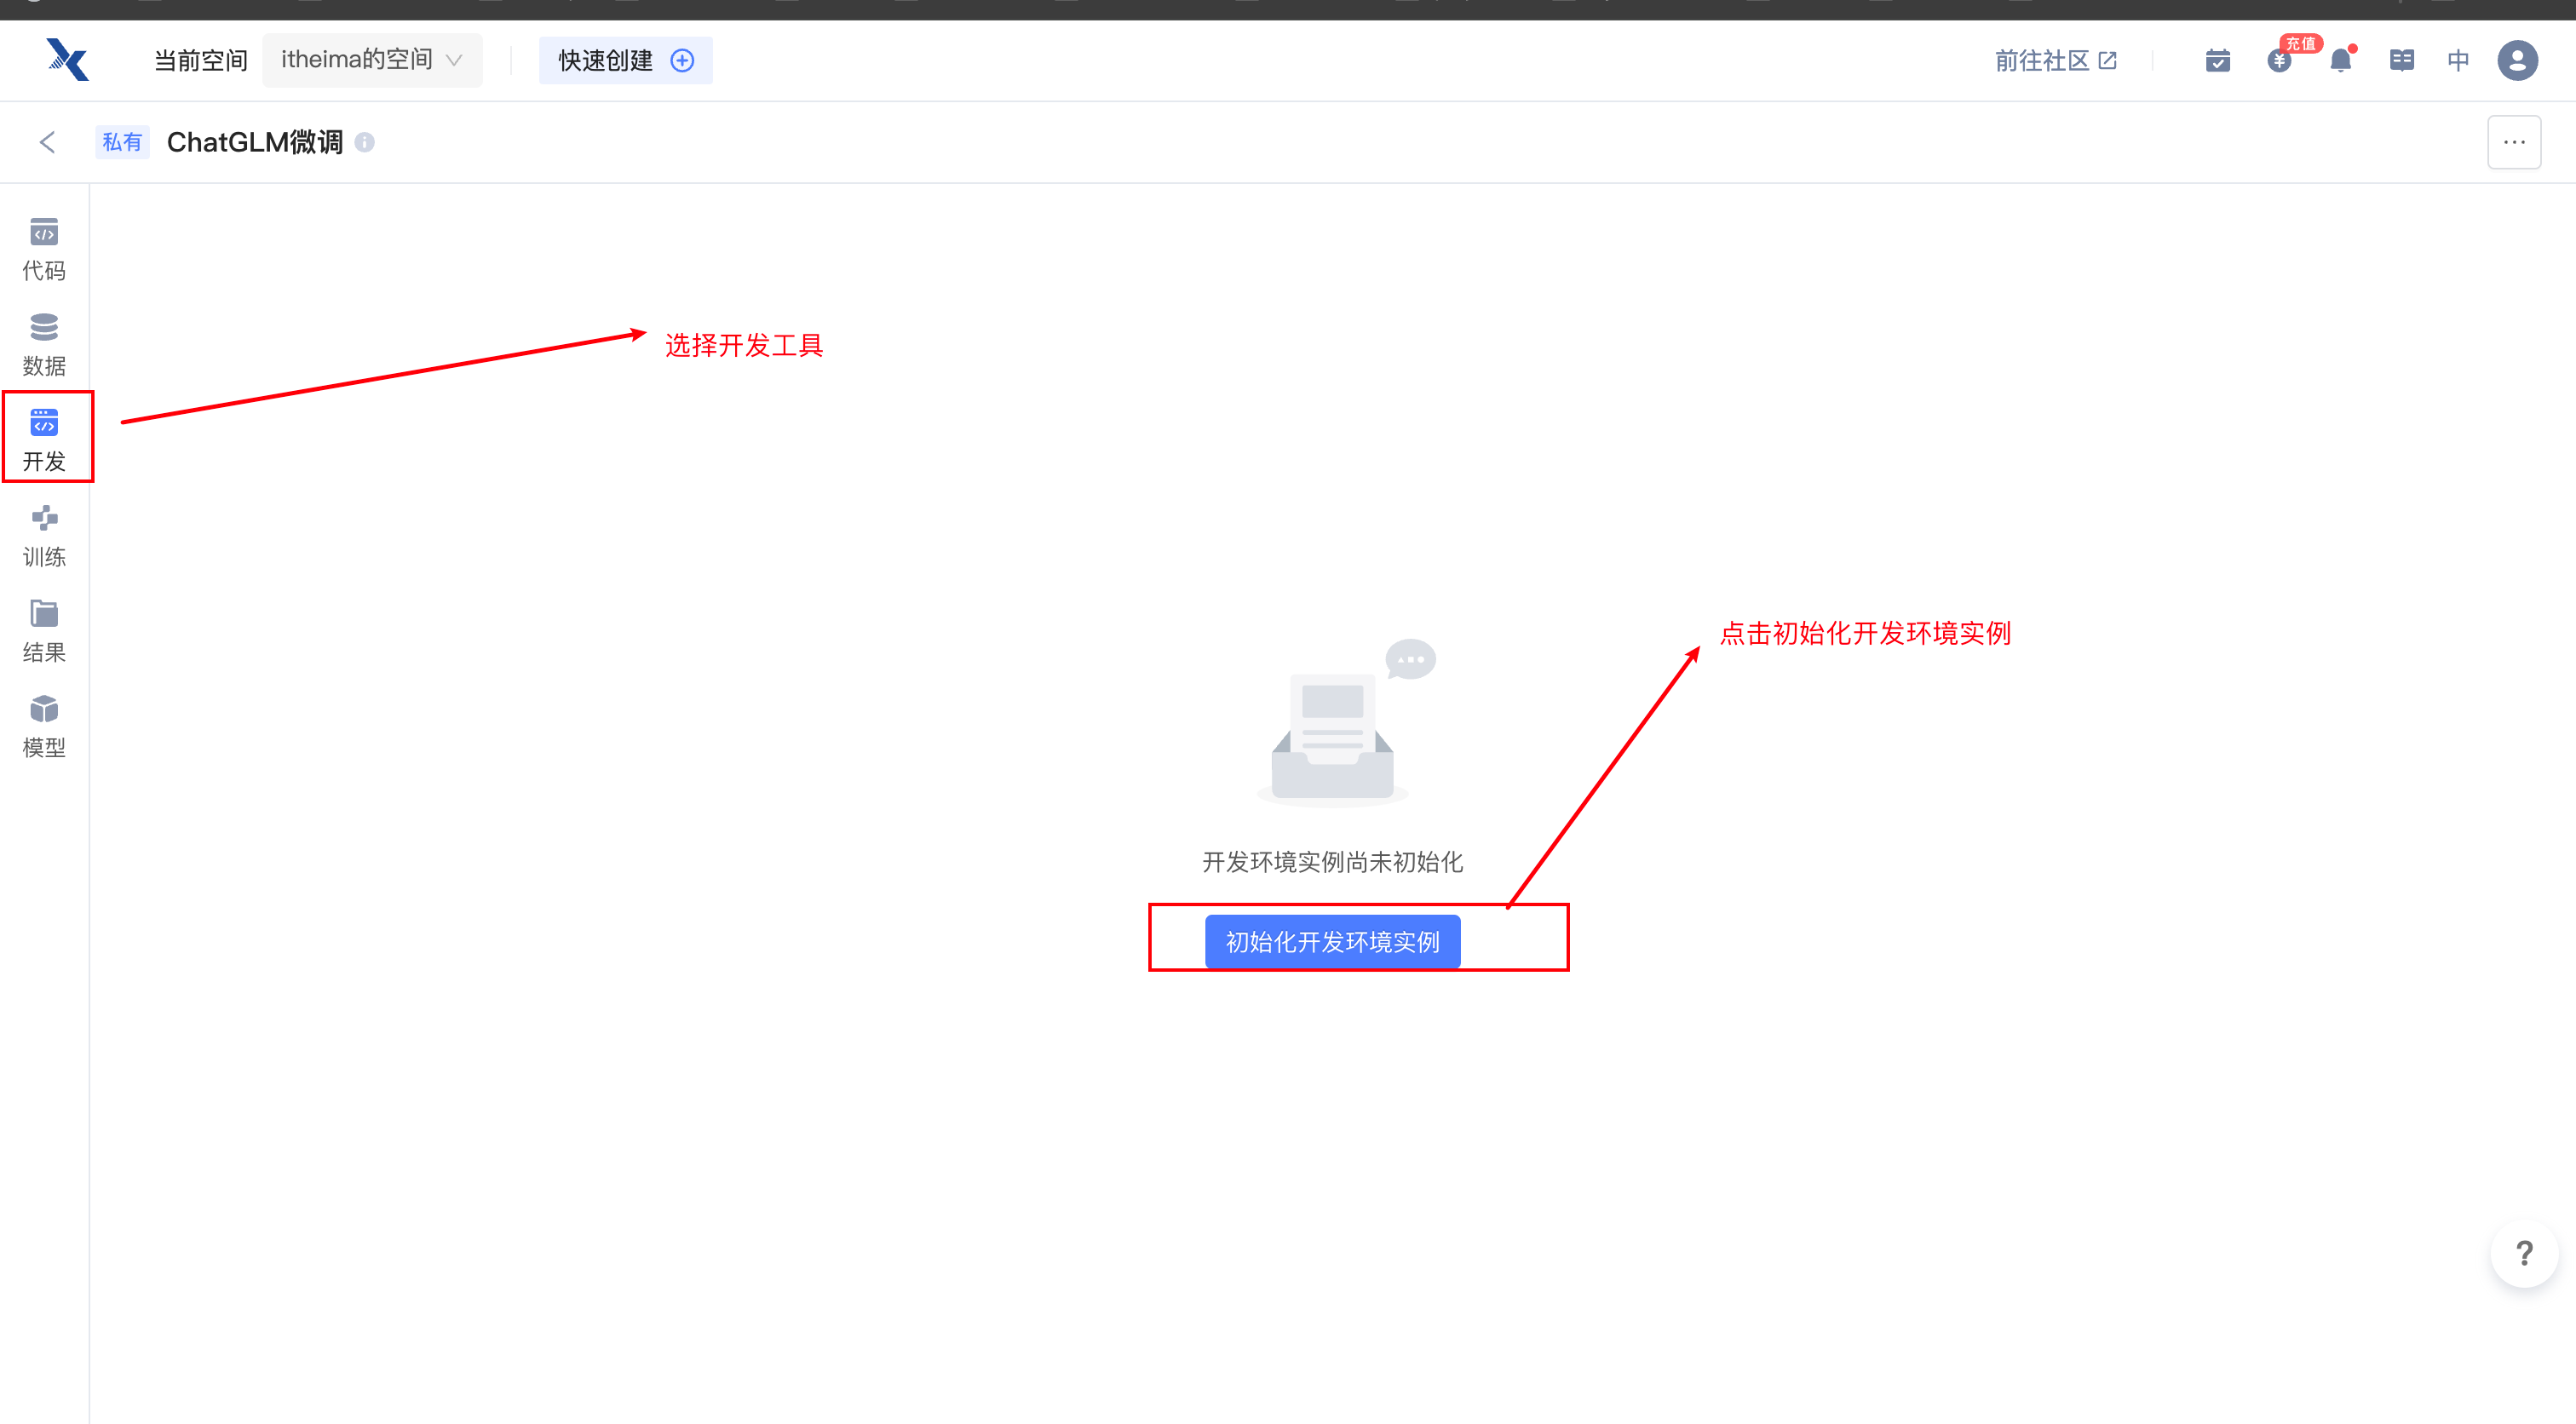Image resolution: width=2576 pixels, height=1424 pixels.
Task: Open the 训练 training sidebar section
Action: click(44, 535)
